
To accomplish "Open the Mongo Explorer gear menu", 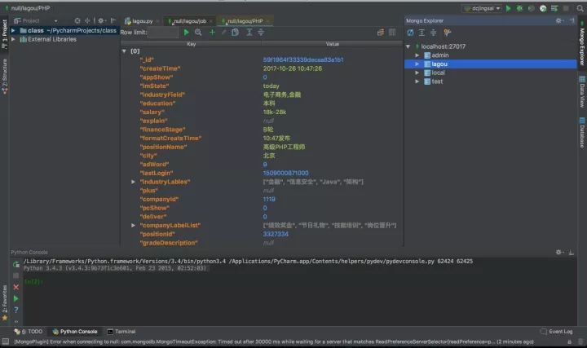I will (x=558, y=21).
